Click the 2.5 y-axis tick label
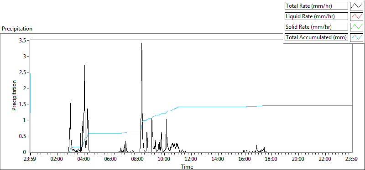 click(23, 72)
